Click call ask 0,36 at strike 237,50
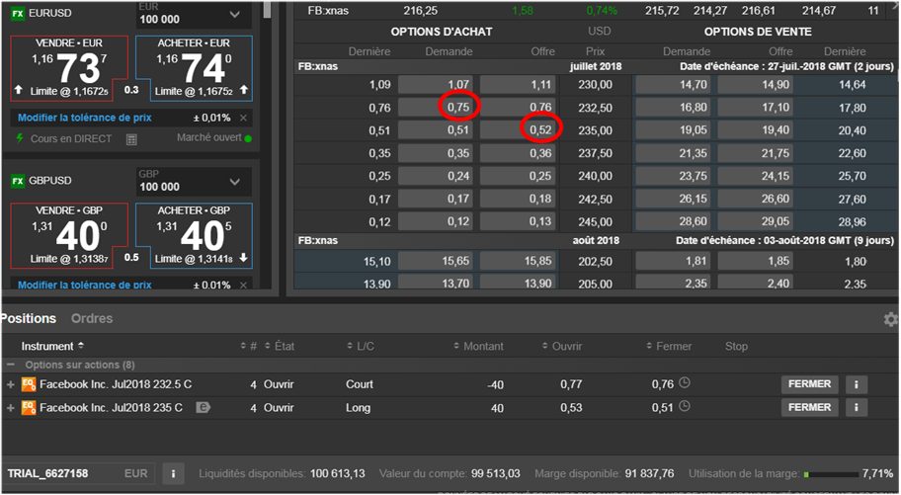This screenshot has width=901, height=495. [518, 153]
